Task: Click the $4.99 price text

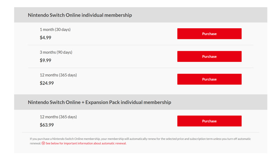Action: pyautogui.click(x=46, y=38)
